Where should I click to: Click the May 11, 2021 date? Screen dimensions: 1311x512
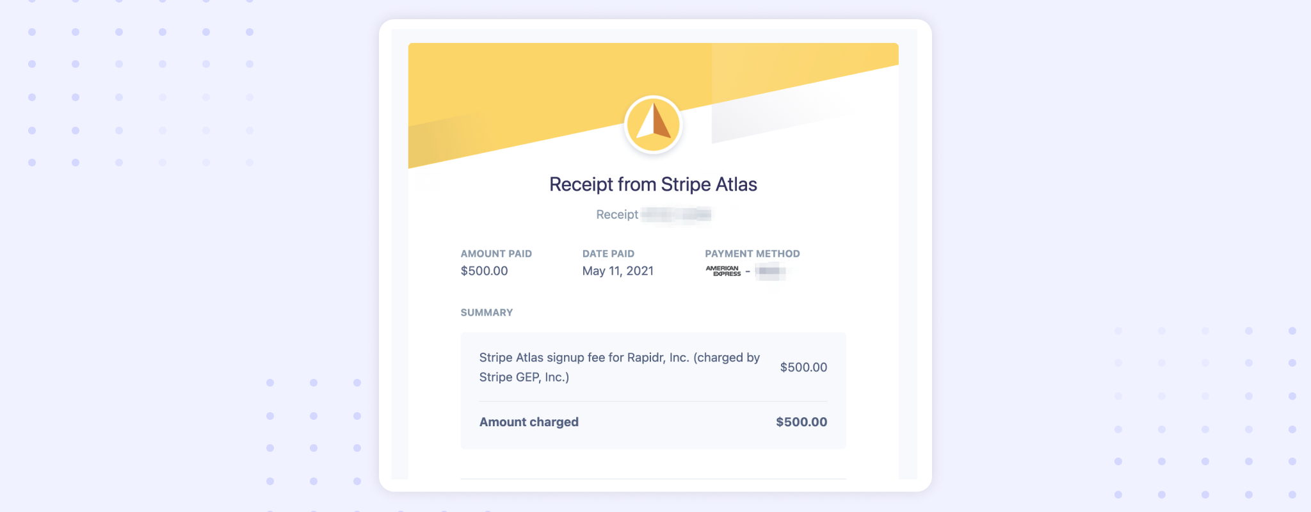click(x=618, y=271)
